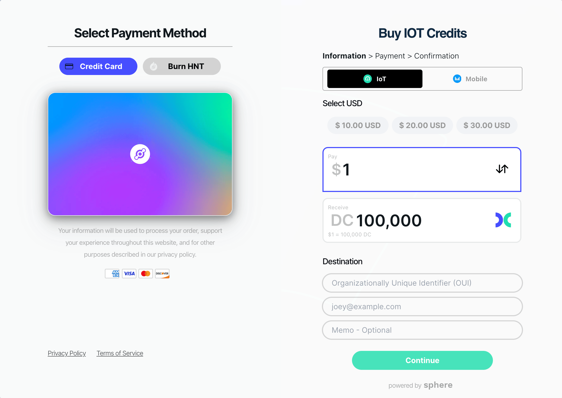
Task: Click the flame icon on Burn HNT
Action: click(154, 66)
